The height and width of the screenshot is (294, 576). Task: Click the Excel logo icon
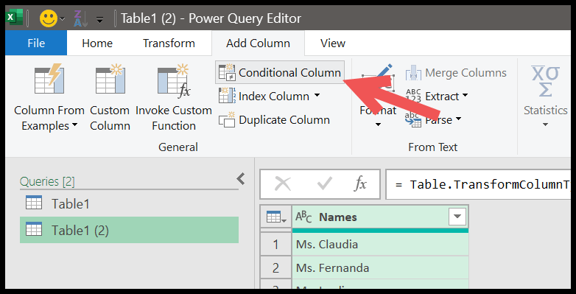coord(15,18)
